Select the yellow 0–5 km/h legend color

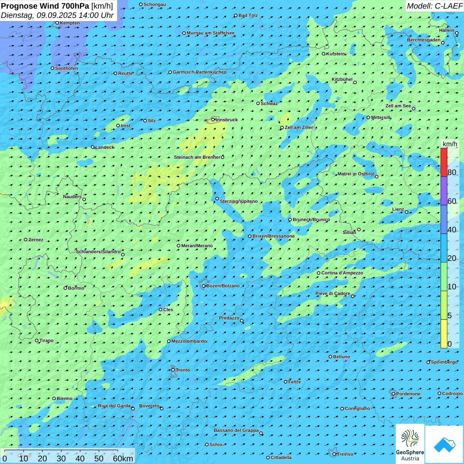point(444,334)
